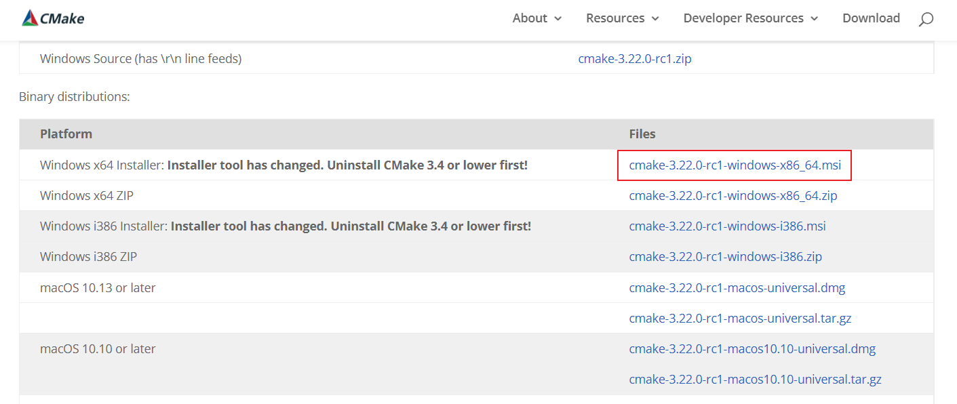Download cmake-3.22.0-rc1-windows-x86_64.zip

tap(733, 196)
